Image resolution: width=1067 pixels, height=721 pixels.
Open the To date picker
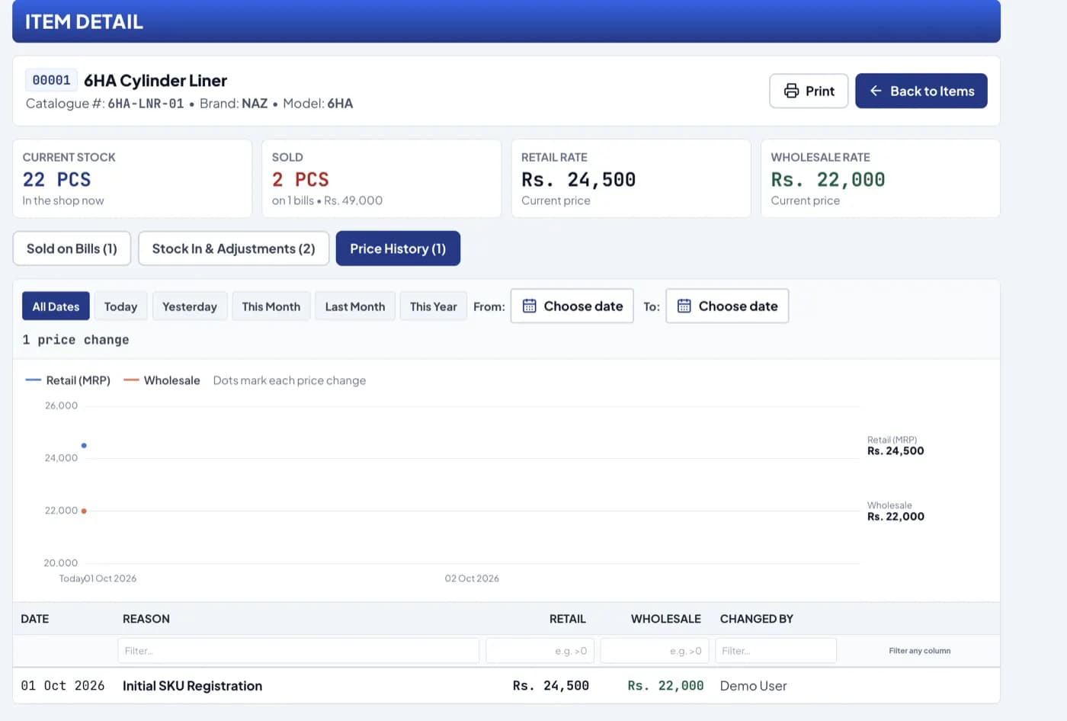pos(727,306)
